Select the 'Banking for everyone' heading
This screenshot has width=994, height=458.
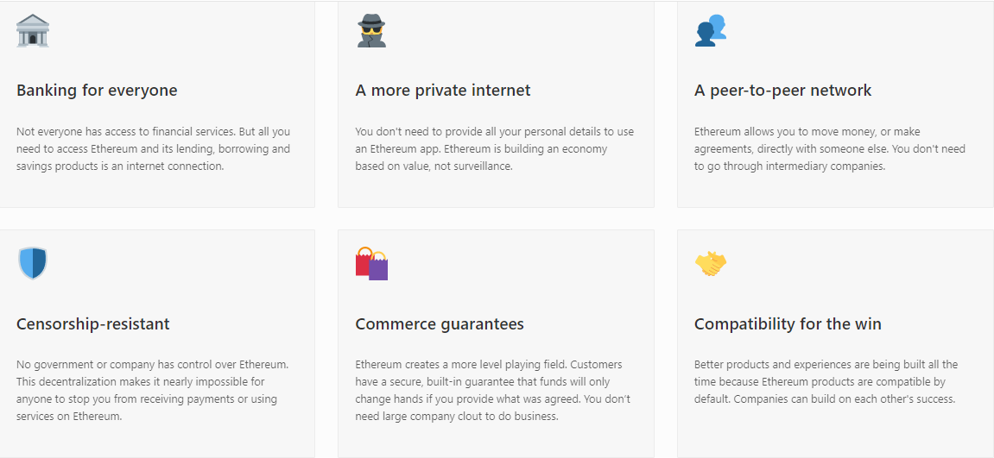point(97,91)
